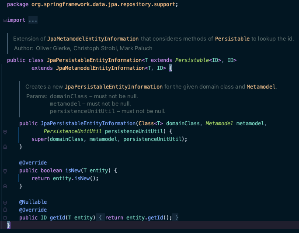This screenshot has height=233, width=299.
Task: Click superclass JpaMetamodelEntityInformation in extends clause
Action: click(100, 68)
